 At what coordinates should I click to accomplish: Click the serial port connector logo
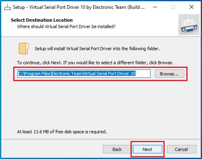(x=189, y=24)
